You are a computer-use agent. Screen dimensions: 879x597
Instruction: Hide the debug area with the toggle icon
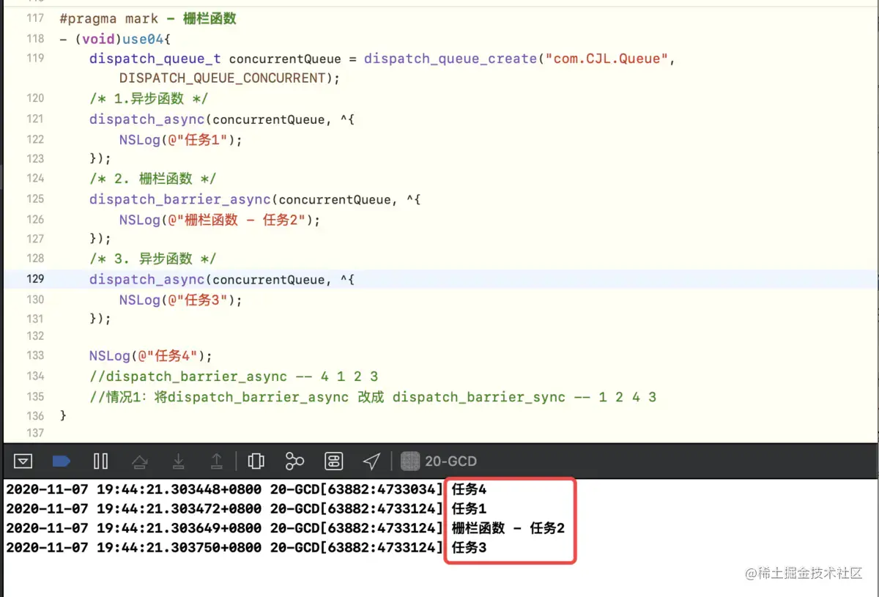(23, 461)
